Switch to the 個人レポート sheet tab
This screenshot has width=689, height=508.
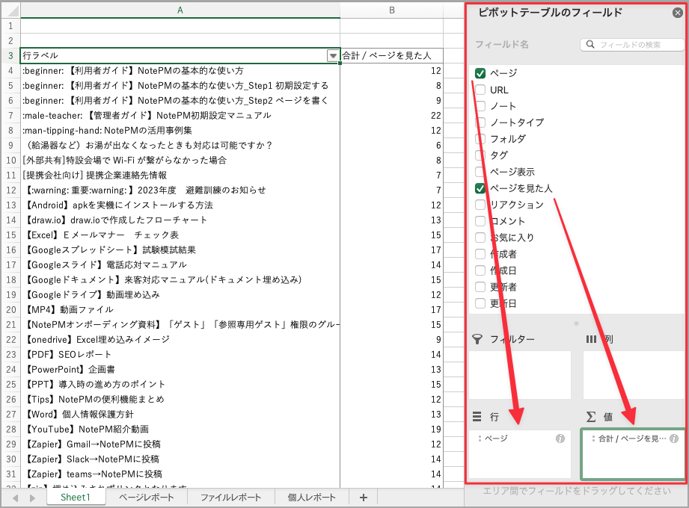click(311, 498)
